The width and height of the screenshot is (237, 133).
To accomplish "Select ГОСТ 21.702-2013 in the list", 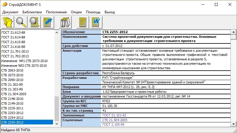I will tap(15, 56).
